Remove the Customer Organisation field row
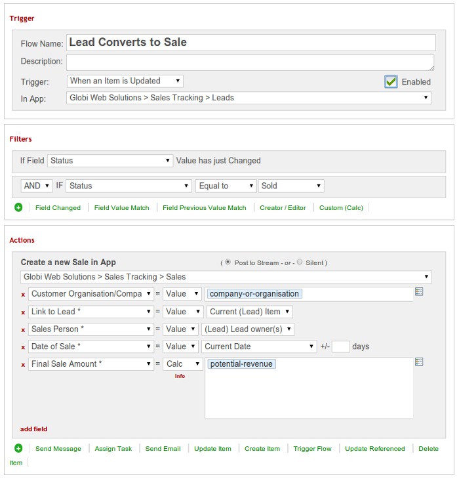This screenshot has width=459, height=479. pos(23,294)
